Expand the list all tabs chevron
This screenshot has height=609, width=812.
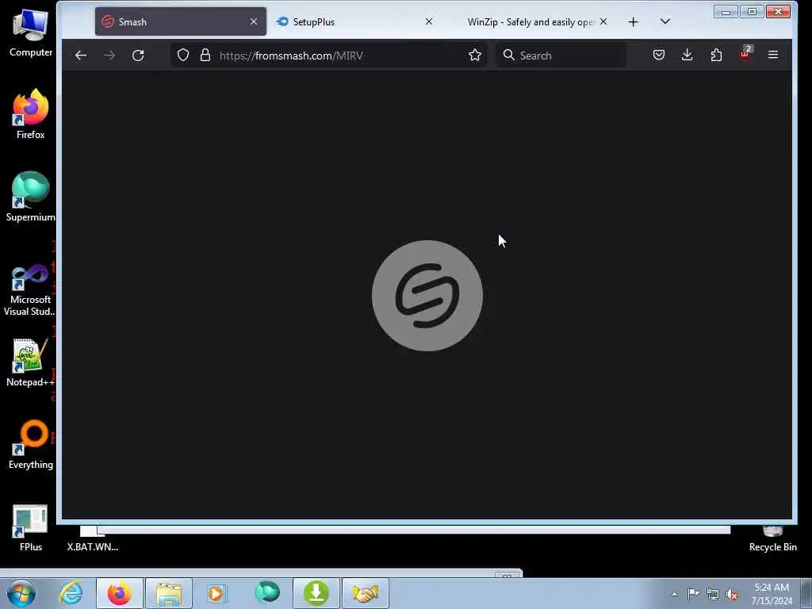click(665, 21)
